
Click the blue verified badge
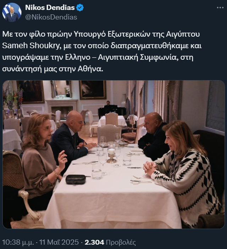(x=80, y=7)
